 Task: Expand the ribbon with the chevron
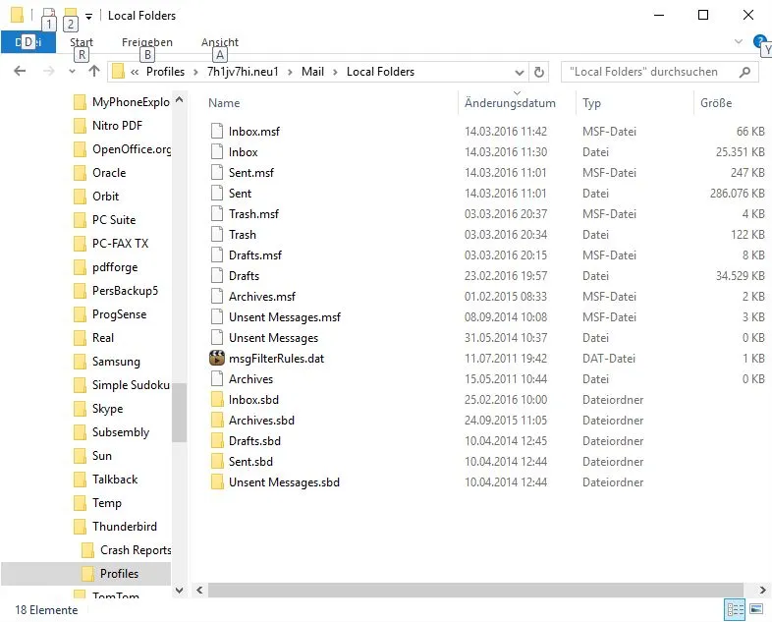click(738, 42)
